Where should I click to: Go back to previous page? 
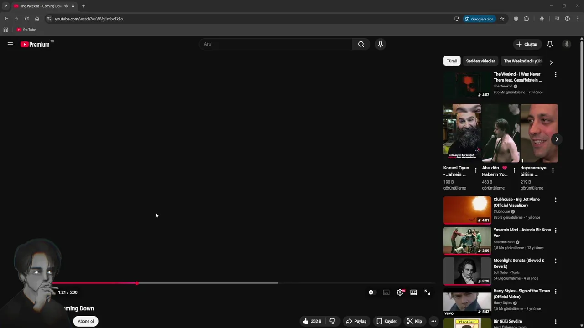(x=6, y=19)
